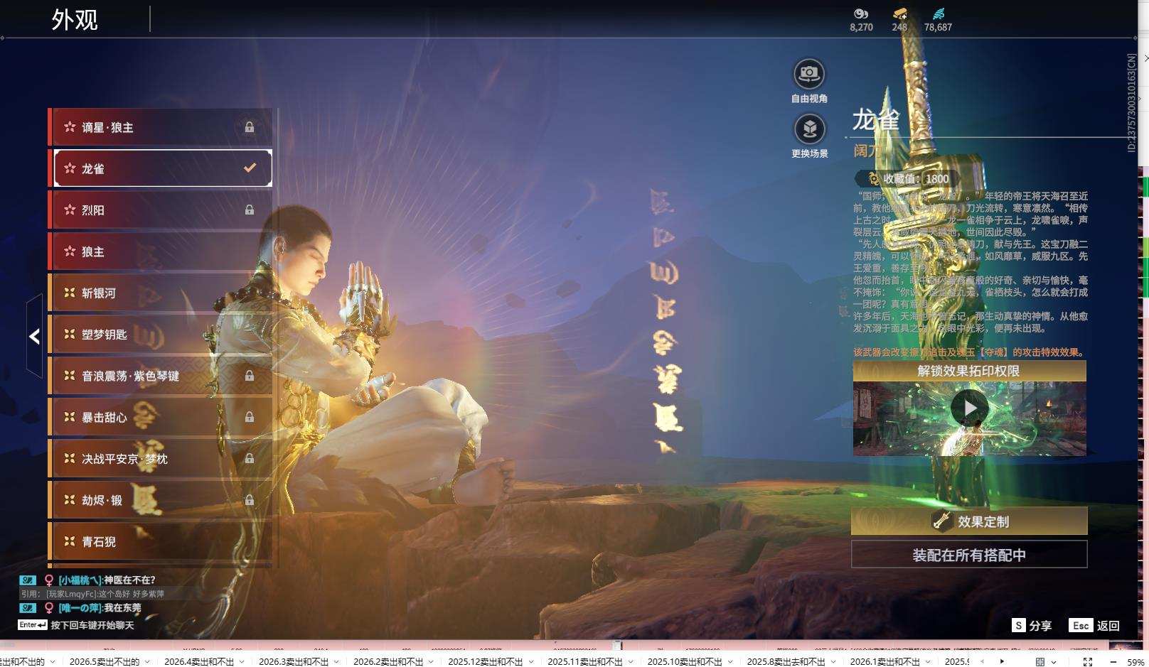1149x667 pixels.
Task: Open dropdown arrow on 2025.12卖出和不出 sheet tab
Action: [530, 661]
